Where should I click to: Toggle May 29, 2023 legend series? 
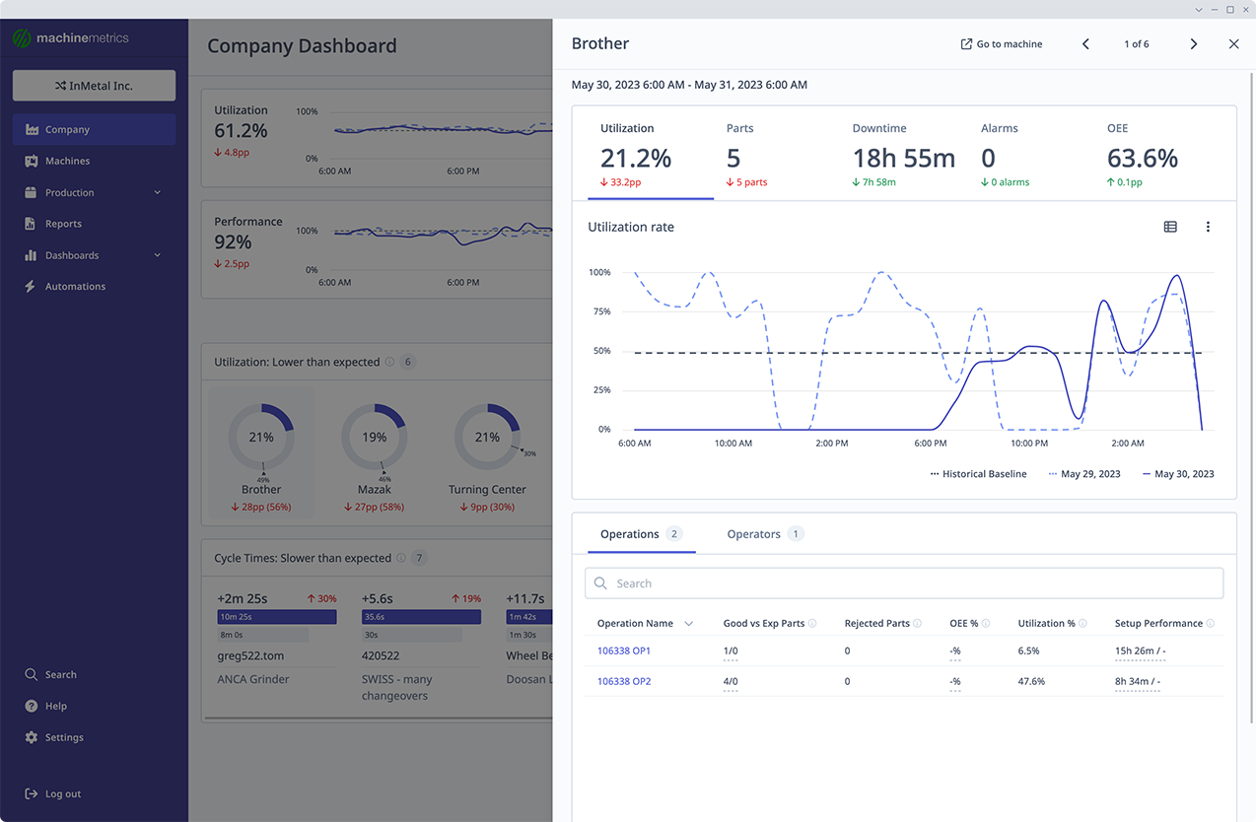pos(1084,474)
